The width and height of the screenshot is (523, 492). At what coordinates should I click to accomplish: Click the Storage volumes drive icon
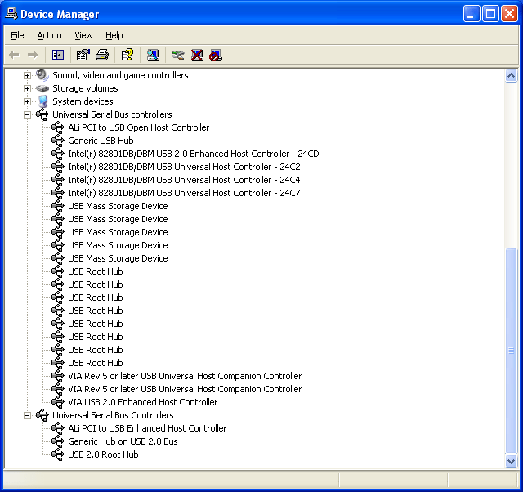tap(42, 88)
